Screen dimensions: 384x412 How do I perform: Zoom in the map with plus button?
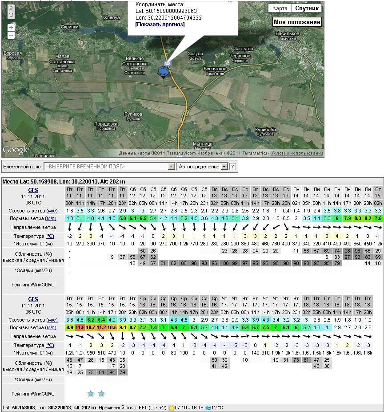pos(11,28)
